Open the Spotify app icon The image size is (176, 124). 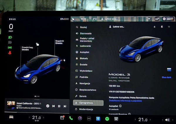(107, 119)
